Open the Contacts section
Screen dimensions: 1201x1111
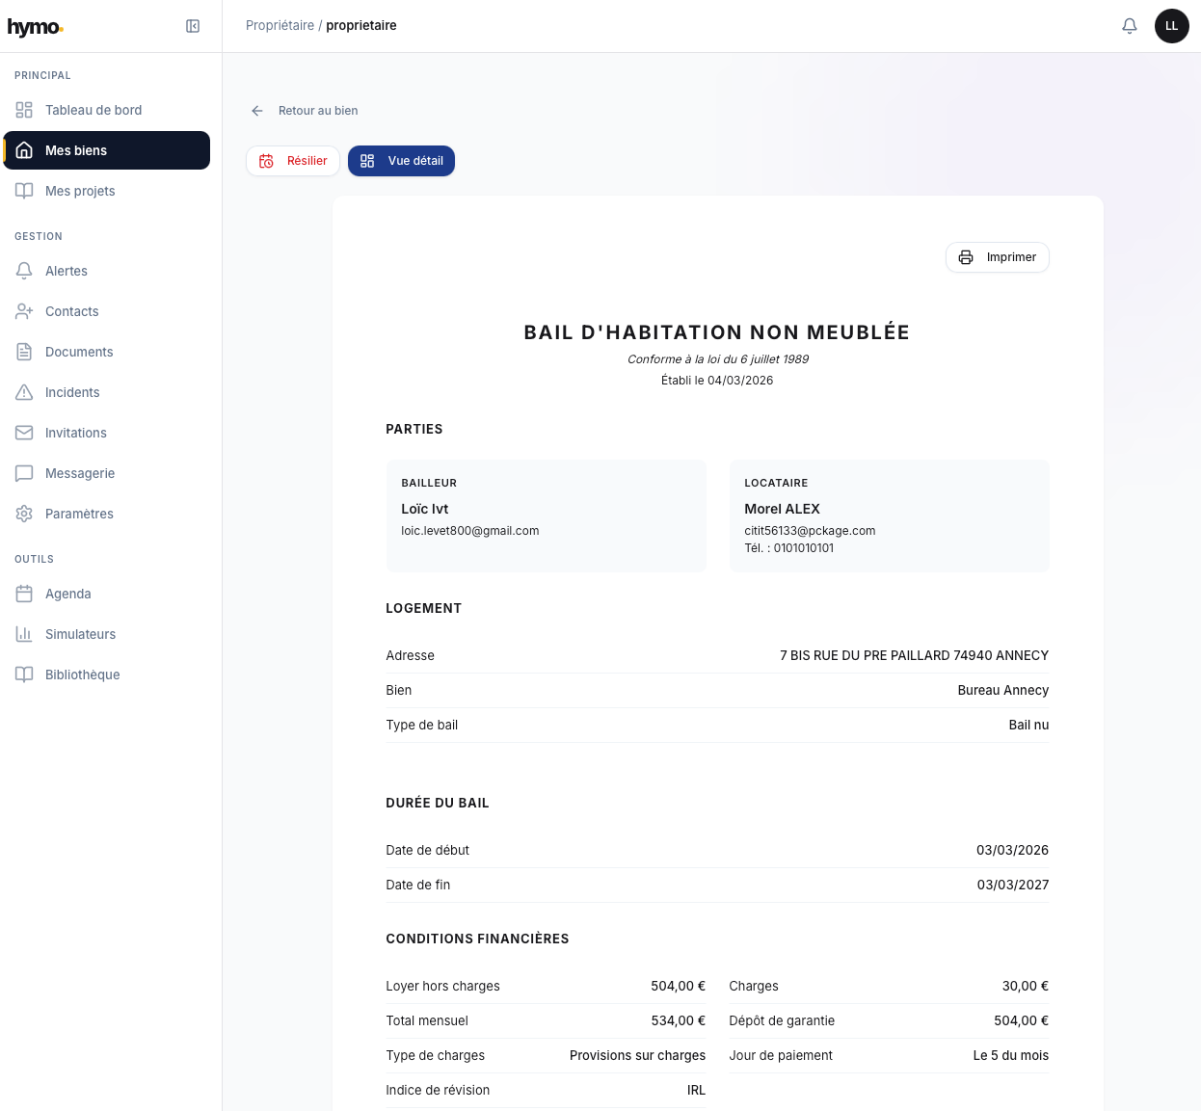pyautogui.click(x=72, y=311)
